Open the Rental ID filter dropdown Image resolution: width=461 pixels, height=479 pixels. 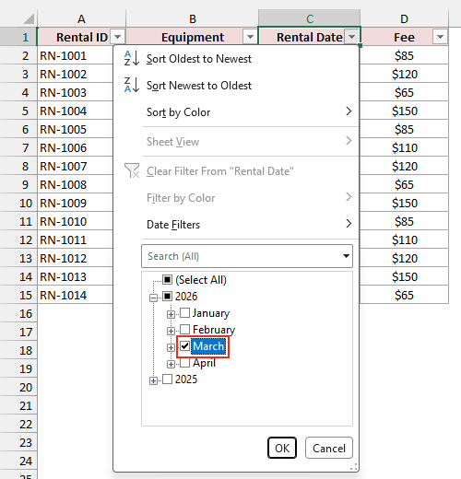tap(117, 37)
